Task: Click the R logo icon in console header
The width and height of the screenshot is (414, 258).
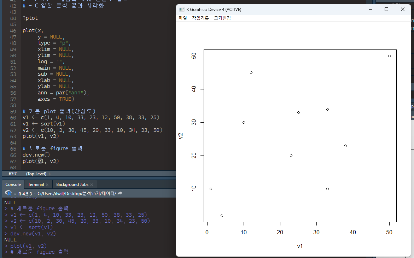Action: 8,193
